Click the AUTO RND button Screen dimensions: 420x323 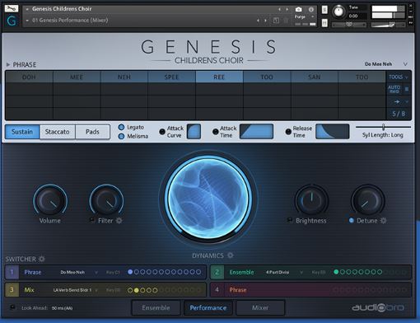click(394, 89)
